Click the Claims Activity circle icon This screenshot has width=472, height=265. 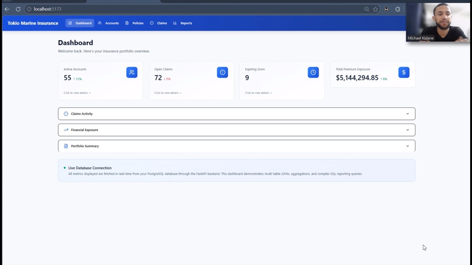(66, 114)
